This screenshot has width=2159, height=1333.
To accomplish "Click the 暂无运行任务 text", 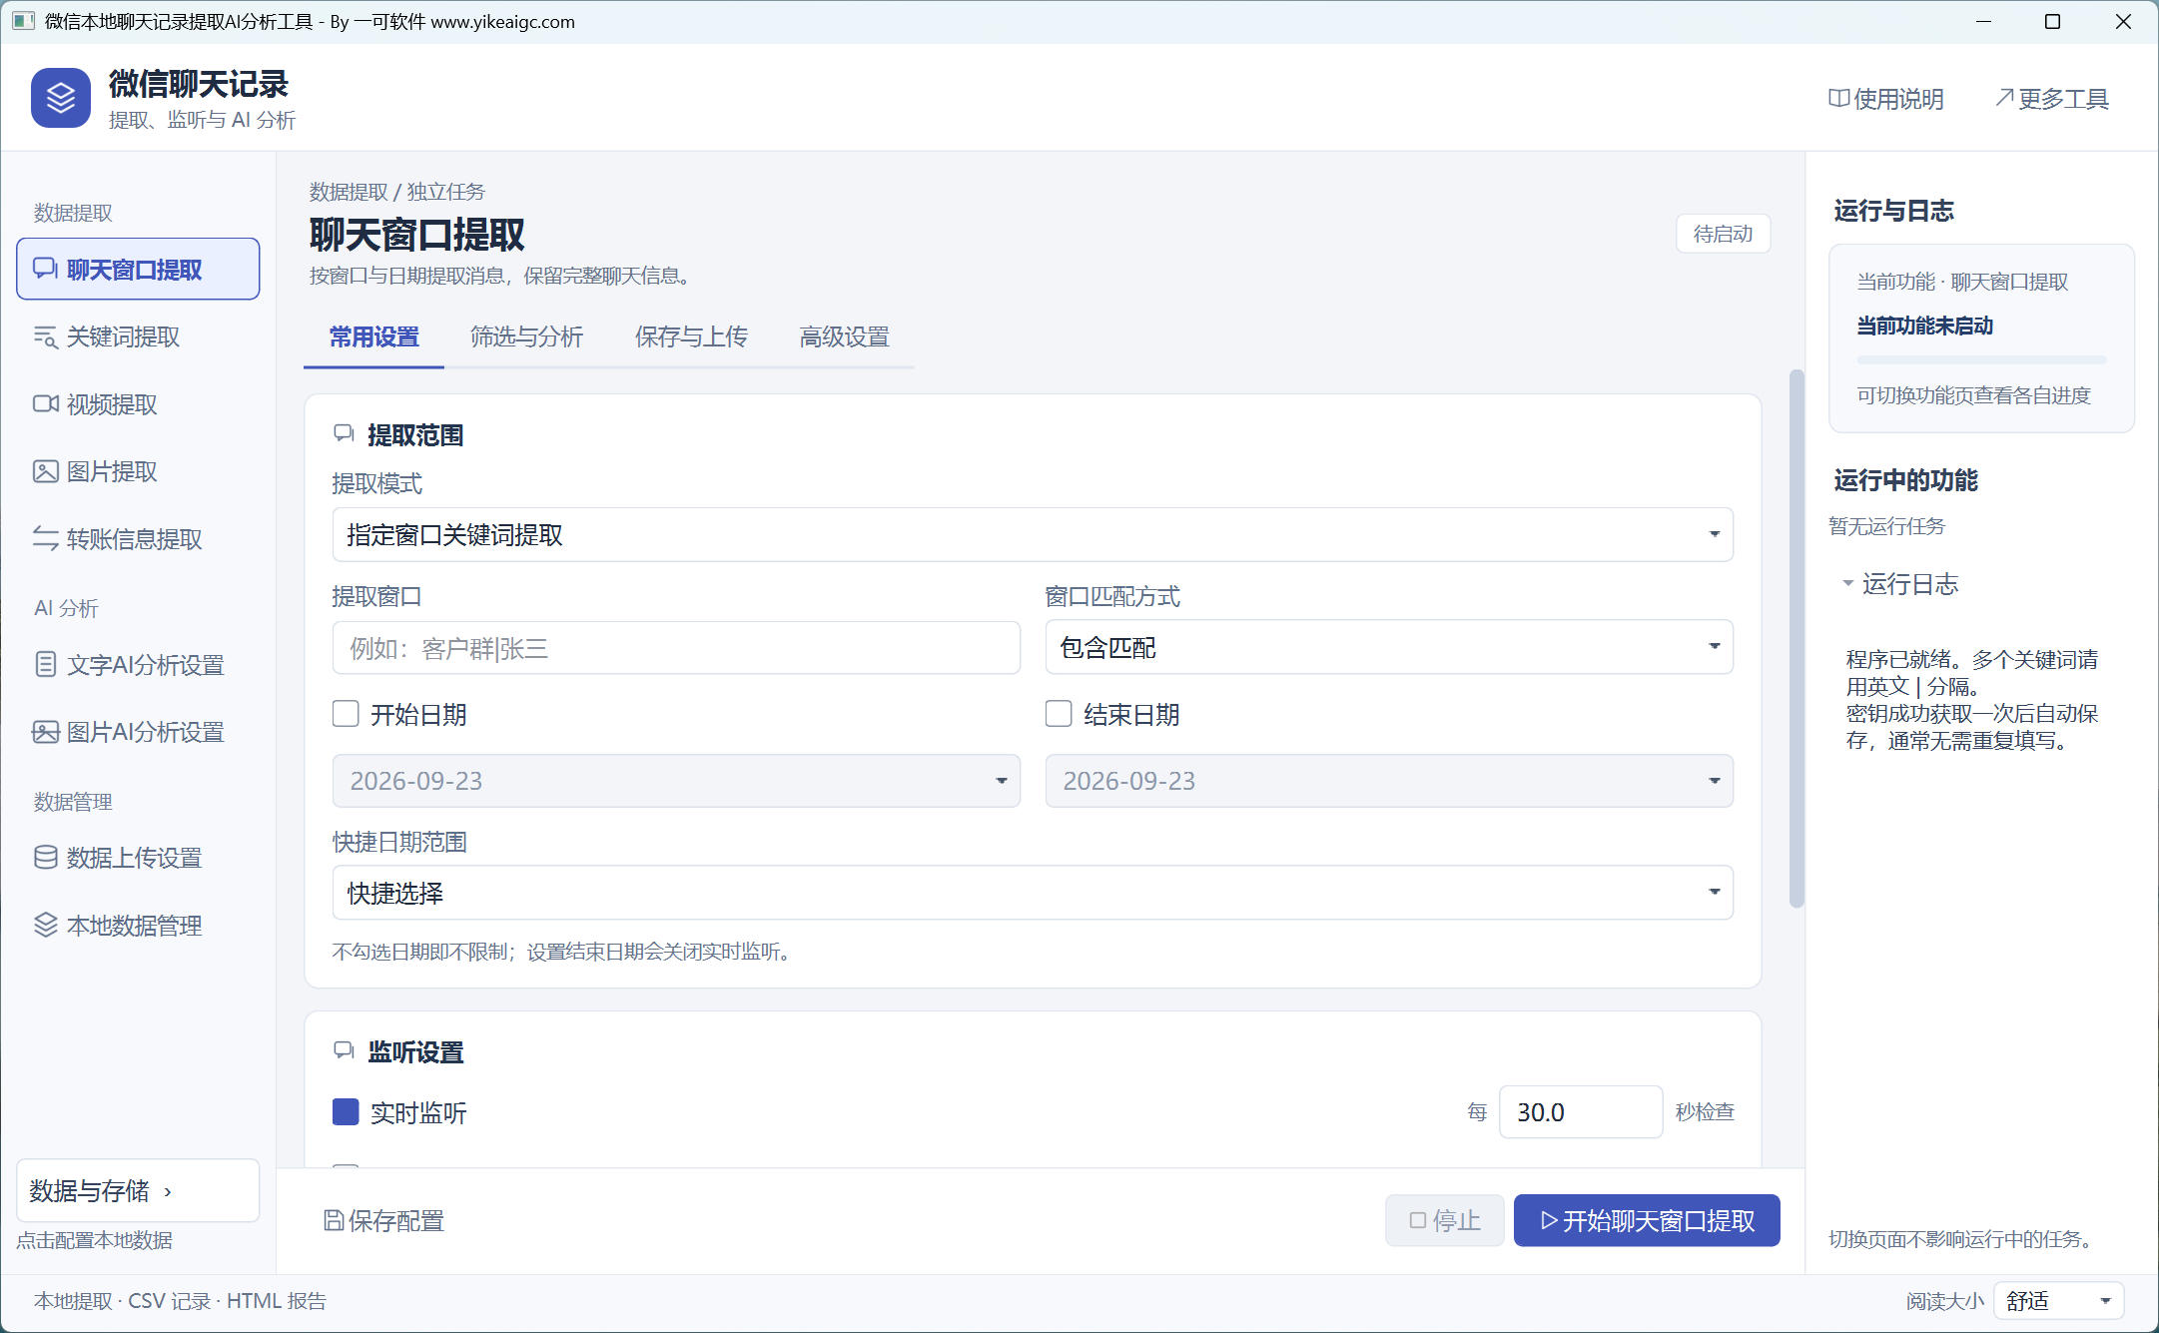I will [1887, 525].
